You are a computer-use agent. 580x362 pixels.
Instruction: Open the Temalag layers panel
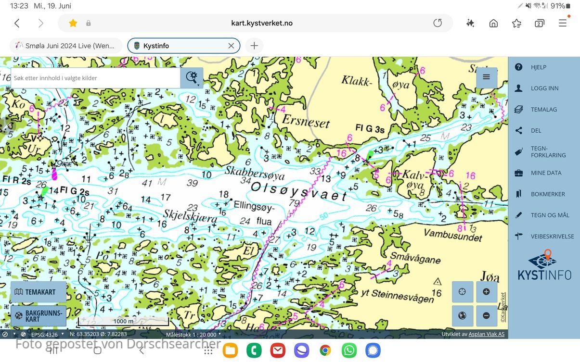point(518,110)
